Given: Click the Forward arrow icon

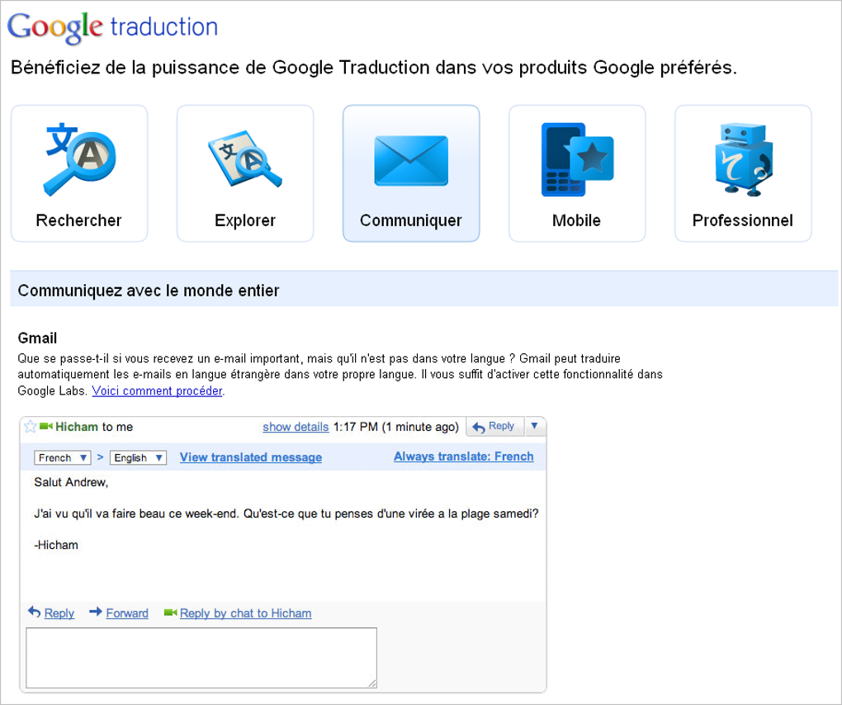Looking at the screenshot, I should tap(96, 612).
